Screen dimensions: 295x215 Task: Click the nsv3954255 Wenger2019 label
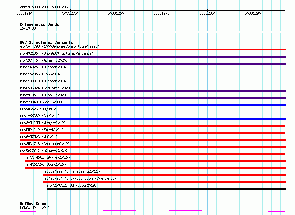pyautogui.click(x=43, y=123)
